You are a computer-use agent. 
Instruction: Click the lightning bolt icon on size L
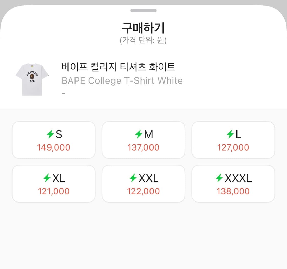tap(230, 134)
